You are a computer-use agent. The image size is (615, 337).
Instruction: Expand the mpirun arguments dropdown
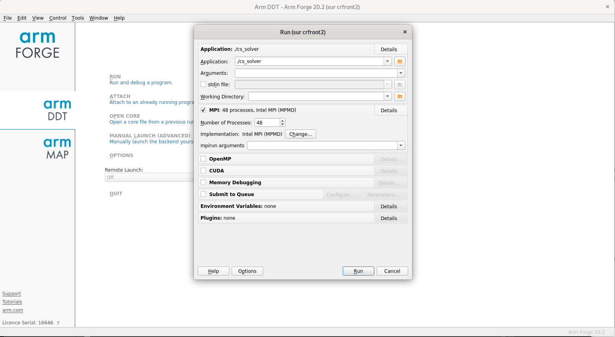point(401,146)
